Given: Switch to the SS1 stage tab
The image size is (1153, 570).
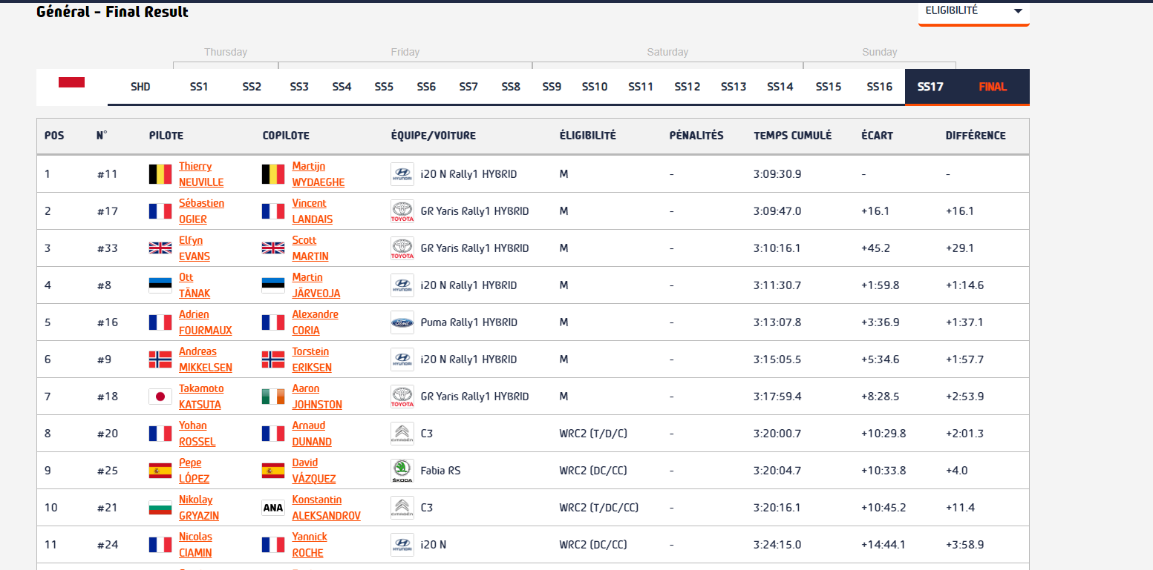Looking at the screenshot, I should pyautogui.click(x=199, y=87).
